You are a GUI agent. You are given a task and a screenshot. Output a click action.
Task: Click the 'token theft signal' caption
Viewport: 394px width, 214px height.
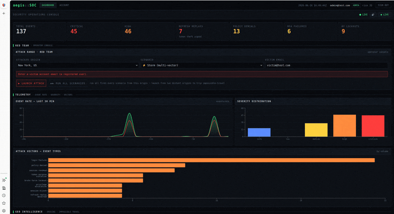click(x=190, y=36)
